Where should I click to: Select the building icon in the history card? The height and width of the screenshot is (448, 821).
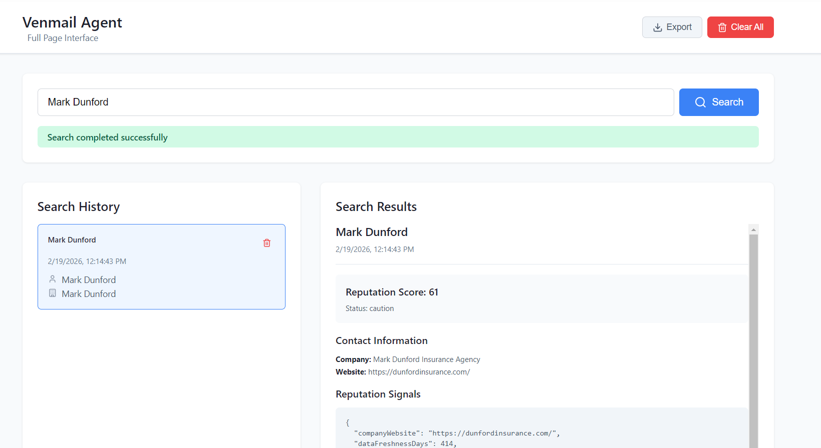coord(53,293)
